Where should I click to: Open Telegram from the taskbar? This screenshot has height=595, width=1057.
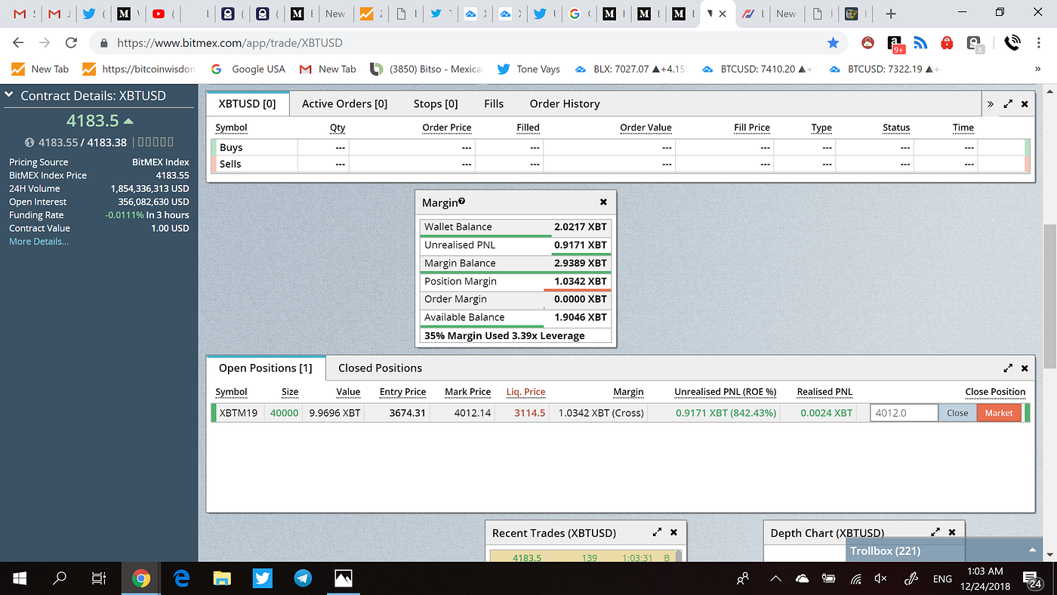pos(303,578)
